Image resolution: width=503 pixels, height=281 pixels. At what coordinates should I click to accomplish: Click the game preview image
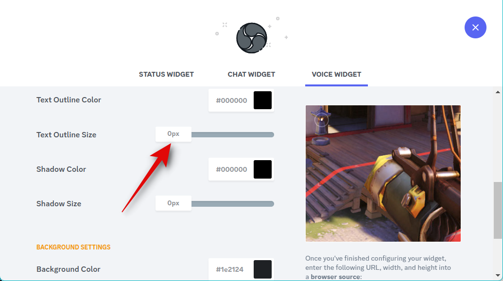383,173
